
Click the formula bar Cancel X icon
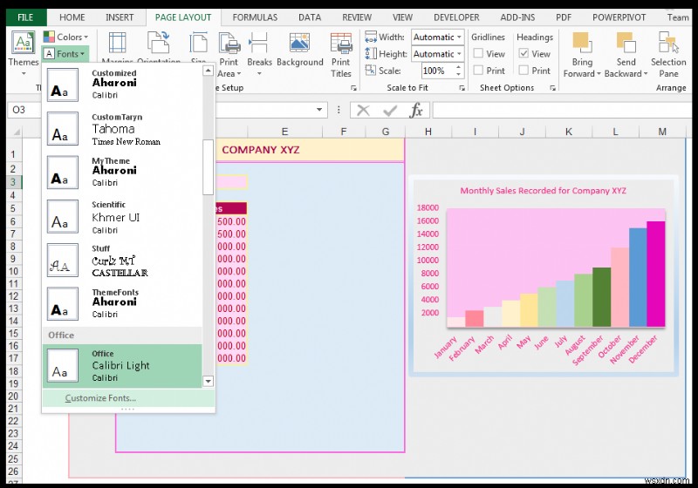tap(363, 110)
